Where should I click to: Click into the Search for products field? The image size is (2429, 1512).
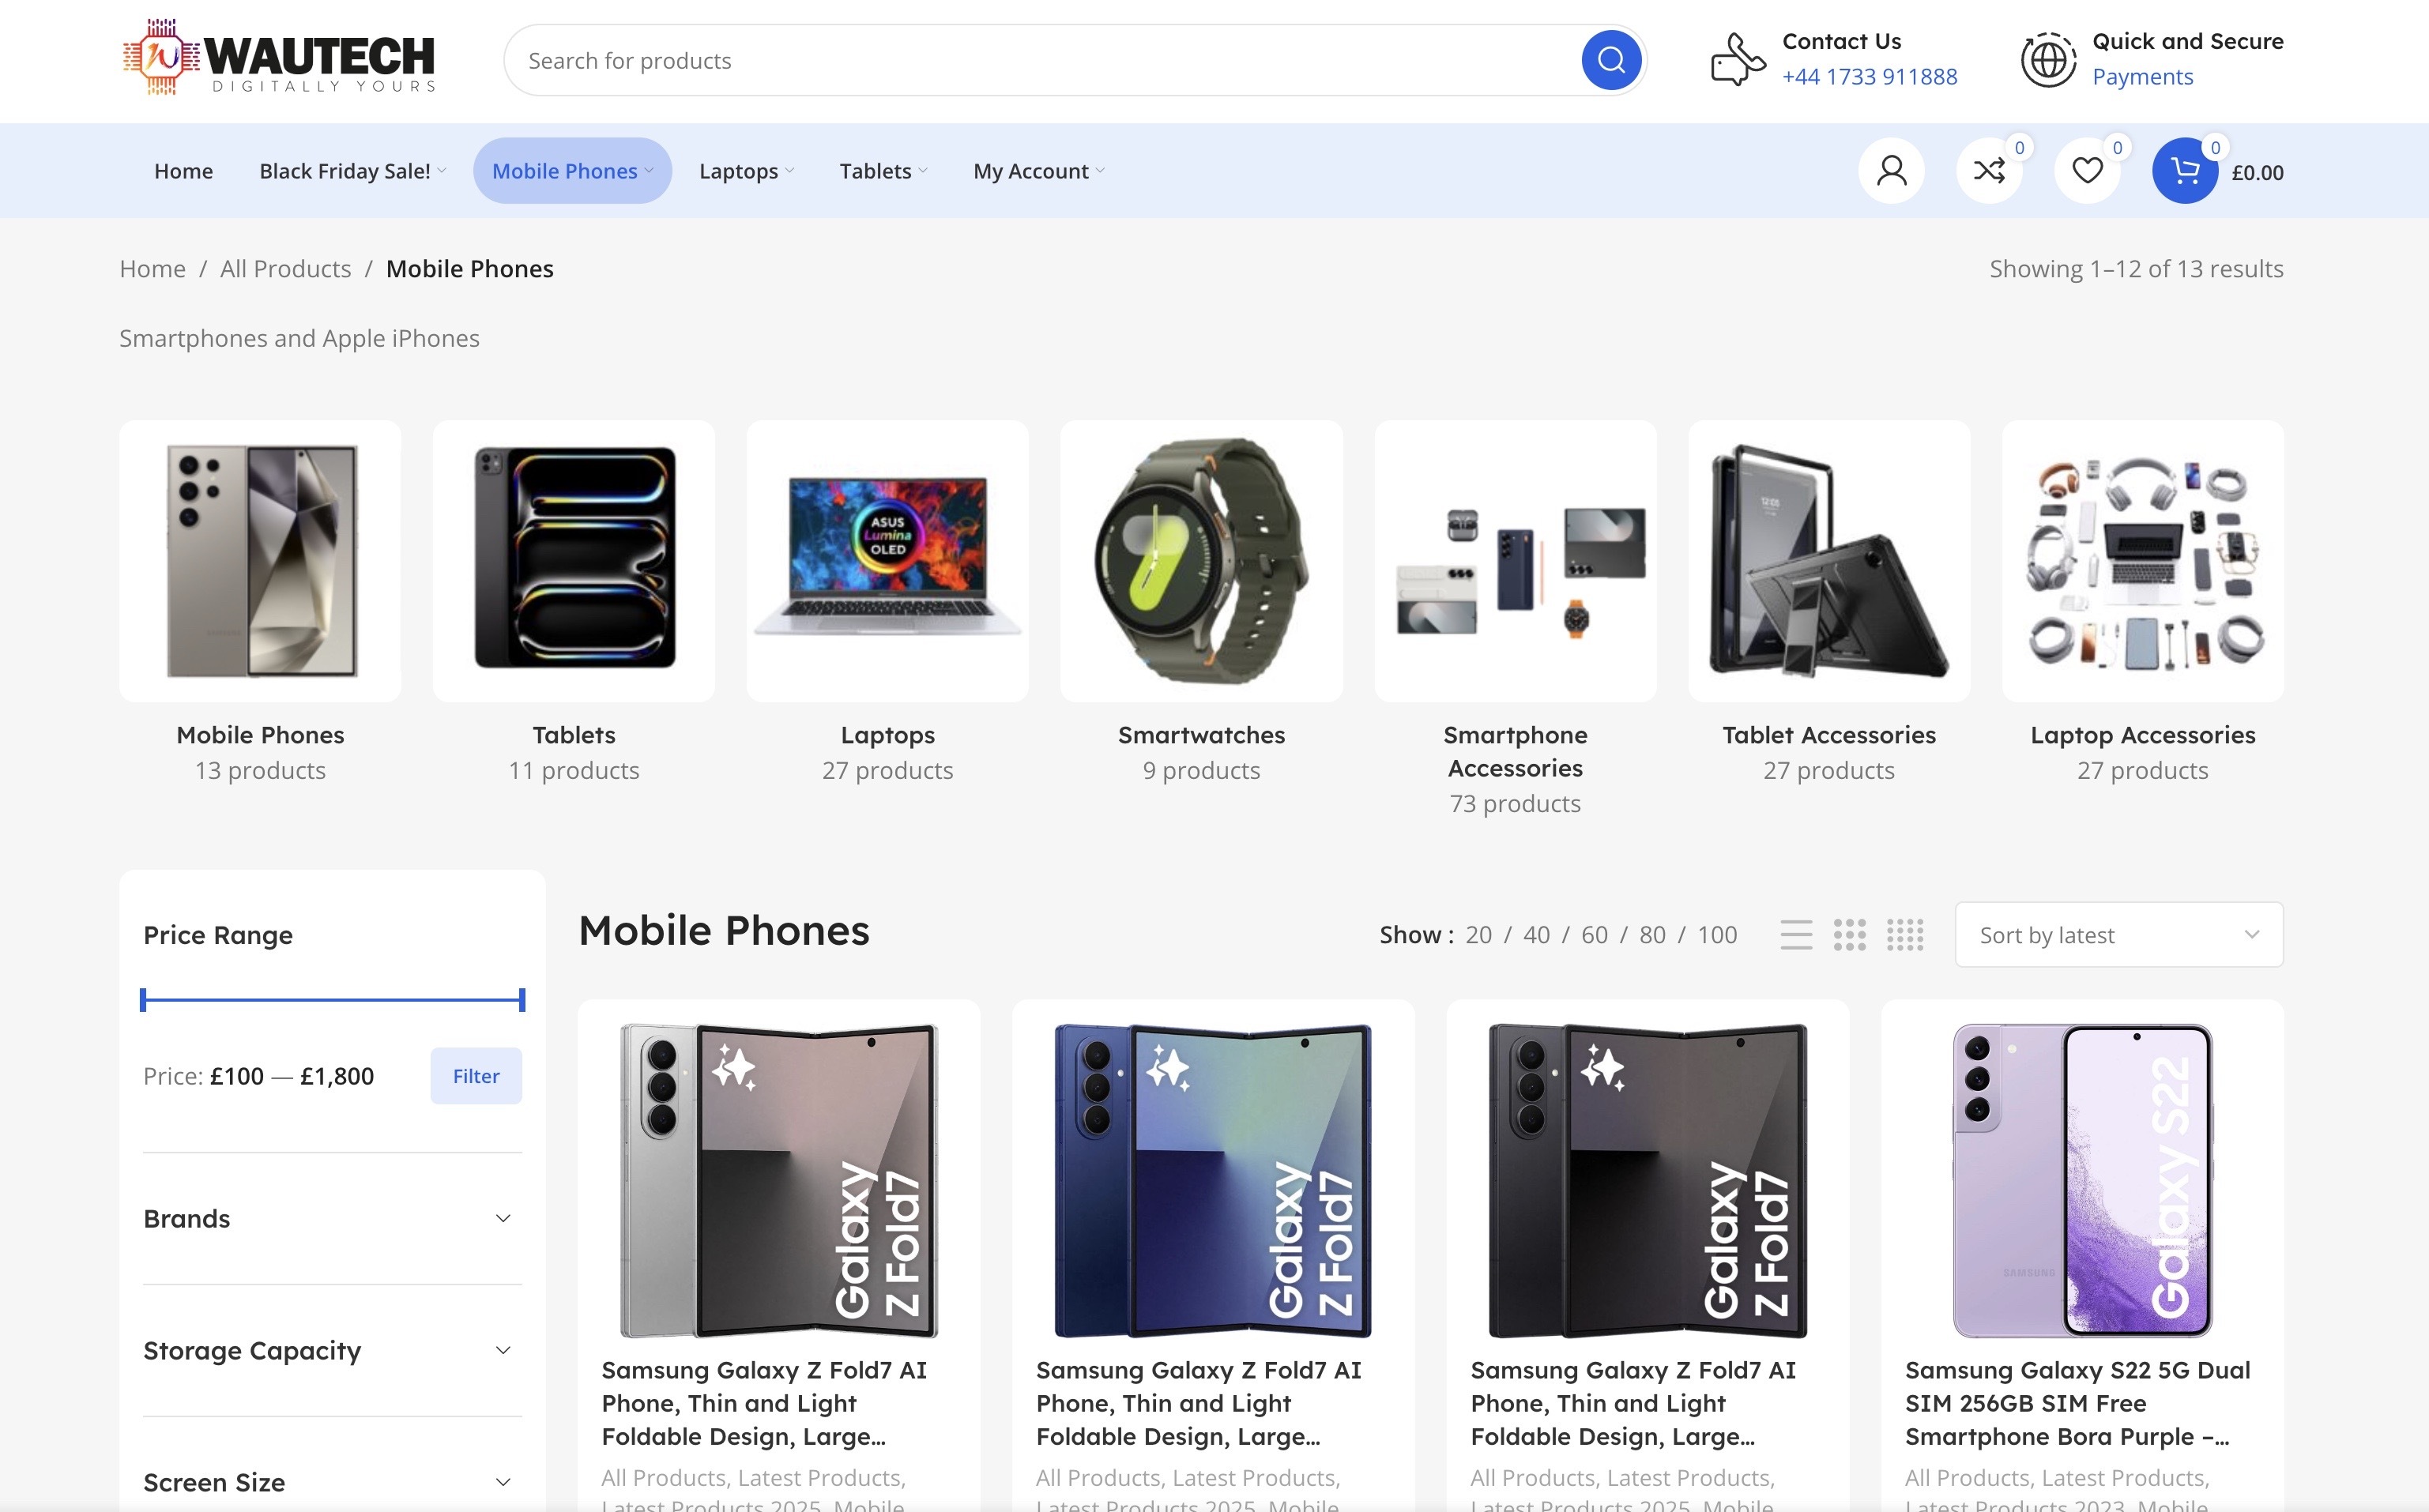click(1040, 61)
